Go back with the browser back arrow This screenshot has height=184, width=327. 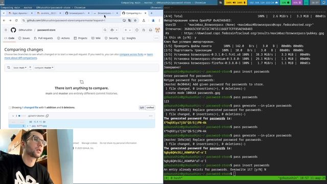click(x=4, y=20)
